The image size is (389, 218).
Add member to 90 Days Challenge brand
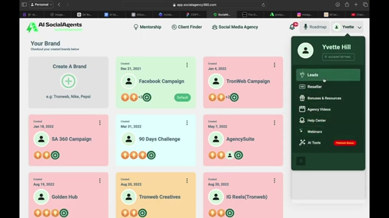click(x=151, y=155)
